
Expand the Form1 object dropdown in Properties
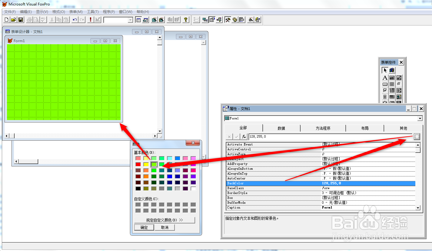click(420, 118)
